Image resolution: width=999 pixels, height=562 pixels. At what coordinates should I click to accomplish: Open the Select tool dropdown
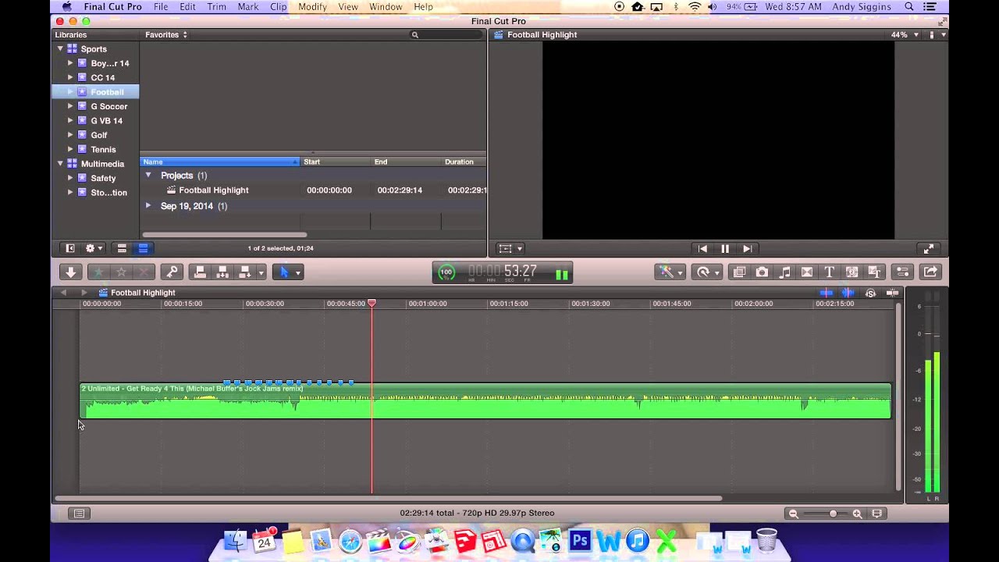(x=287, y=272)
